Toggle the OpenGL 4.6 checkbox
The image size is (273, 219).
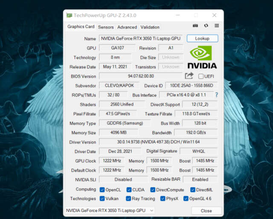click(186, 198)
